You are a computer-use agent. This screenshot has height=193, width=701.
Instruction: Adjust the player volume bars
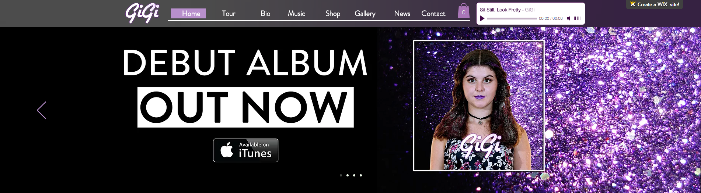coord(577,18)
